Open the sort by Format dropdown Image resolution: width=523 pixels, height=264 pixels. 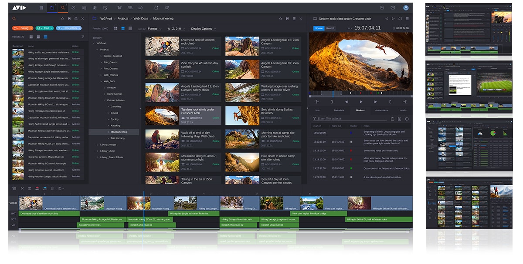154,29
